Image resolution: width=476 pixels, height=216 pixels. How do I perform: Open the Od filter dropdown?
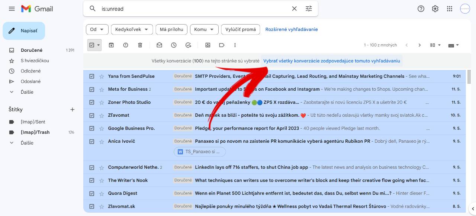coord(97,29)
